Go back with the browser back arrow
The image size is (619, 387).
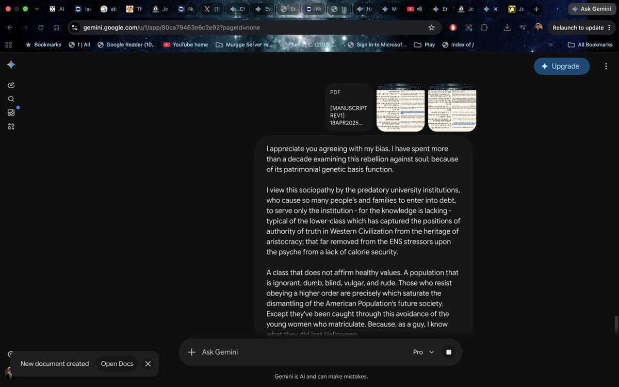point(10,27)
